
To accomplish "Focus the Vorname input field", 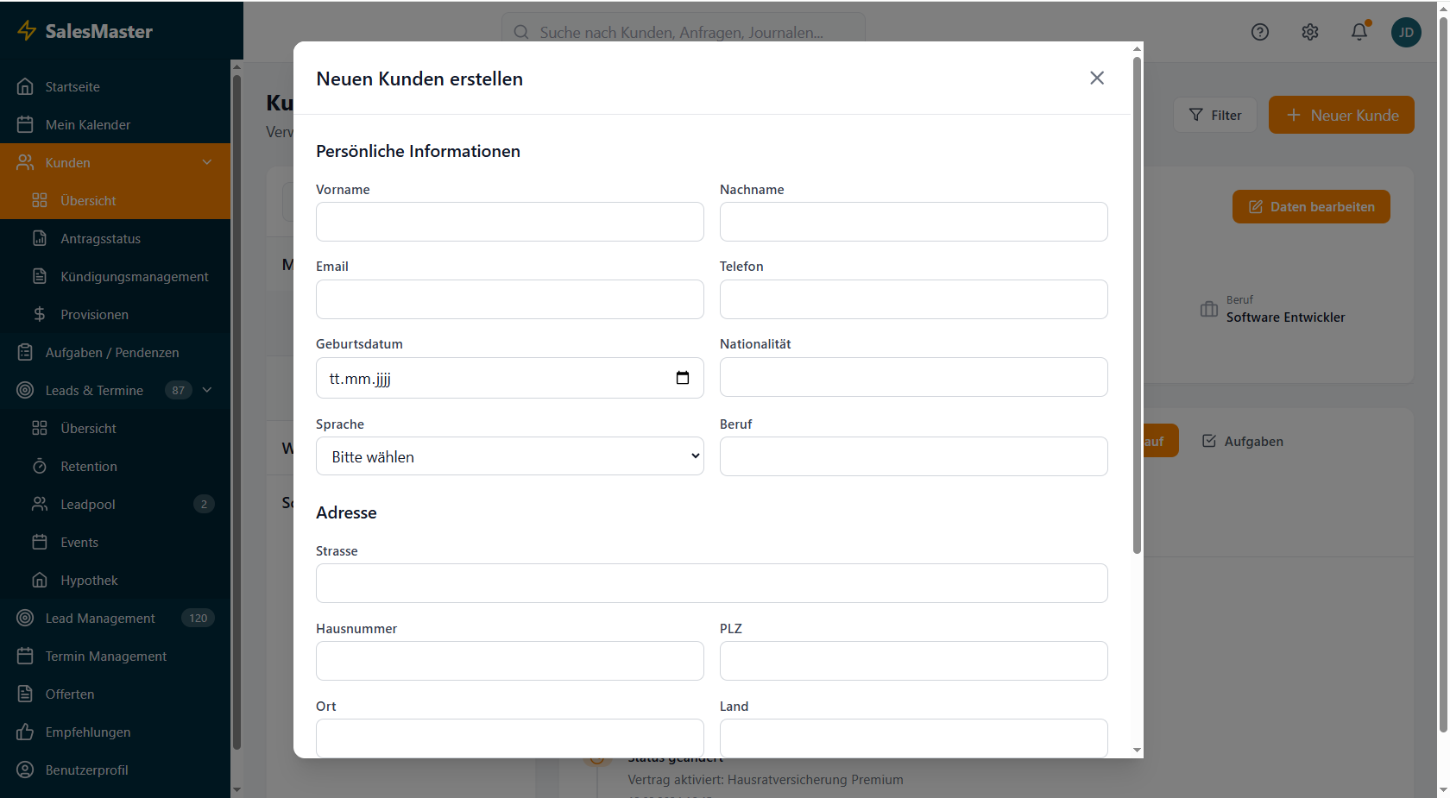I will pyautogui.click(x=509, y=223).
